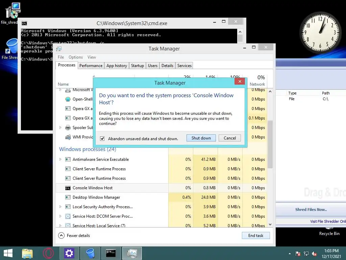Open the Start menu
This screenshot has height=260, width=346.
(8, 253)
